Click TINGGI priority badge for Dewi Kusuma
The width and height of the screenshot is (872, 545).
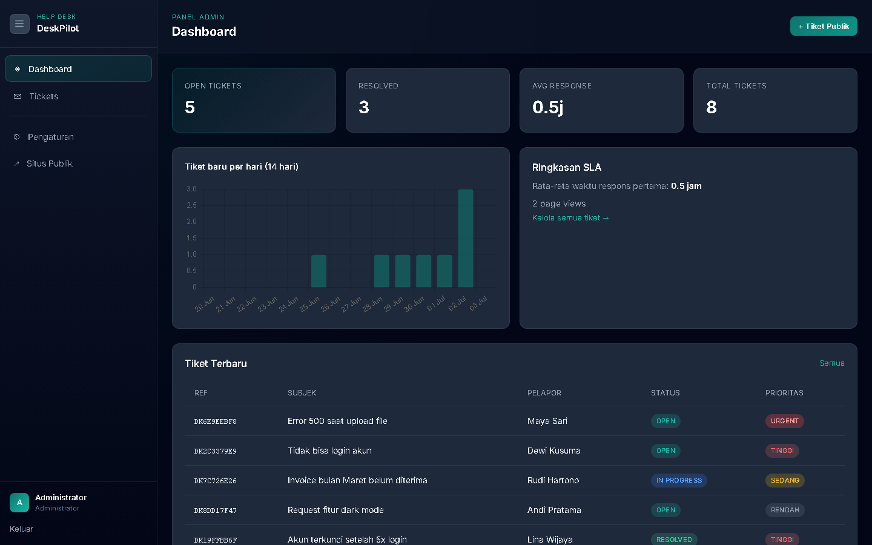point(782,451)
